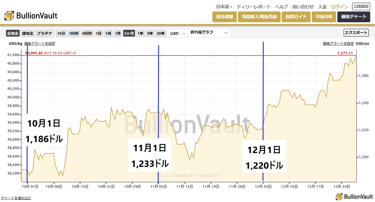Screen dimensions: 375x202
Task: Open the 会社概要 tab
Action: 224,17
